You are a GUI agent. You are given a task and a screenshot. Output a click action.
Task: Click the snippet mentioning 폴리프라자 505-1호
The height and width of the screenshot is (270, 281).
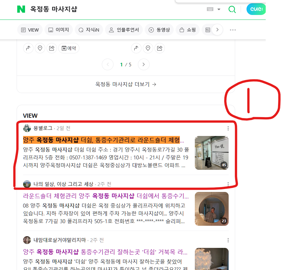click(x=104, y=213)
